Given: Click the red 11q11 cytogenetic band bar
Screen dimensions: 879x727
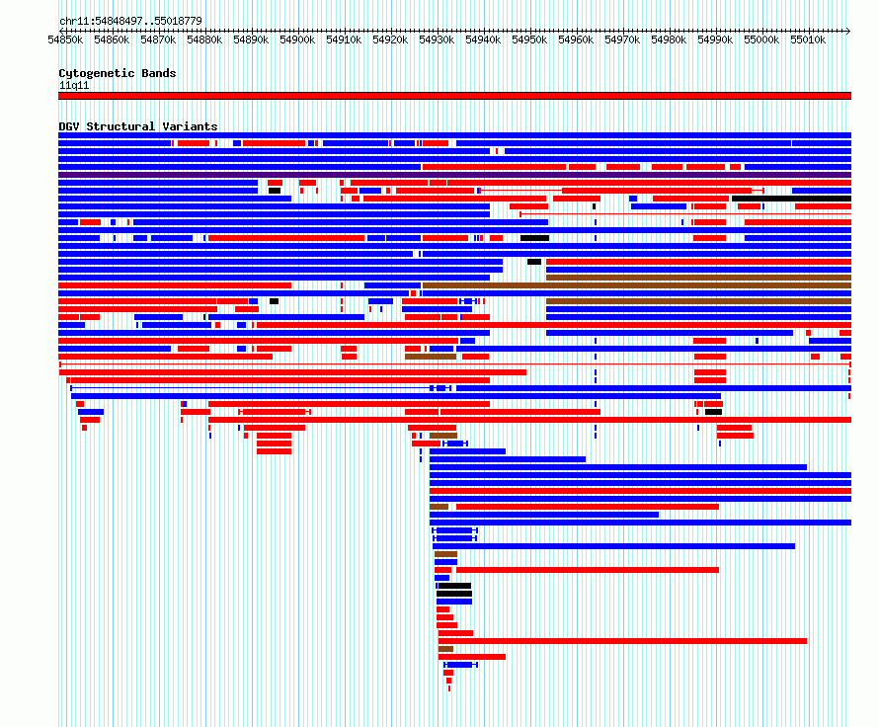Looking at the screenshot, I should [454, 96].
